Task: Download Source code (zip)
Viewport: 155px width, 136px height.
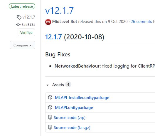Action: [x=70, y=117]
